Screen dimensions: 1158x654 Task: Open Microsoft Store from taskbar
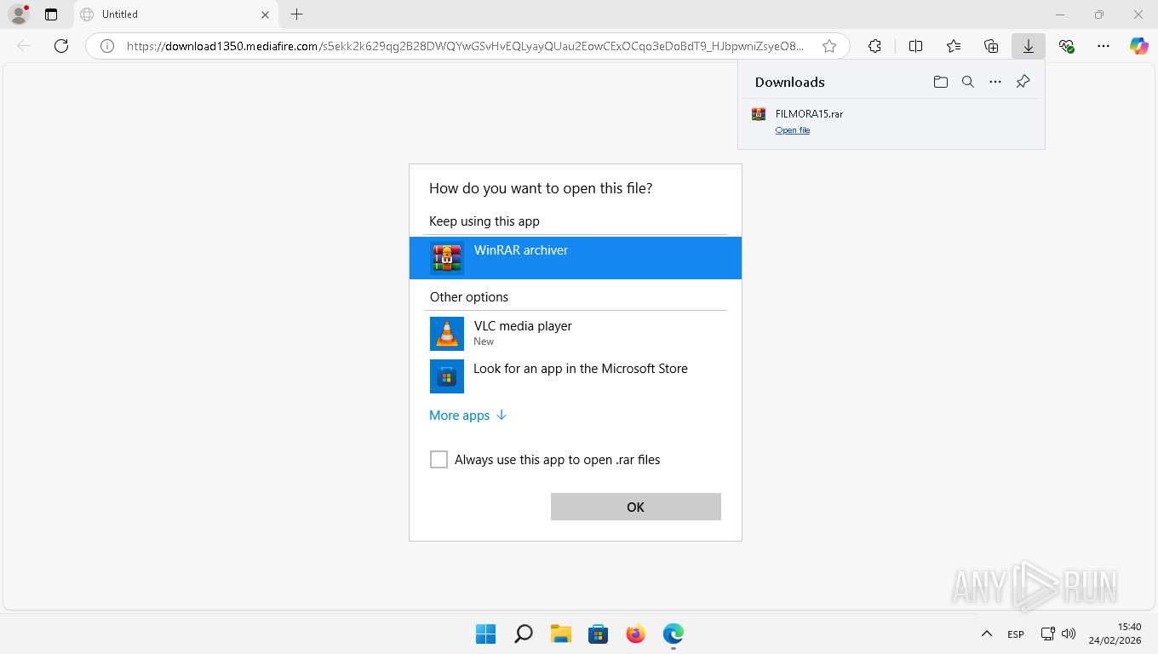599,634
